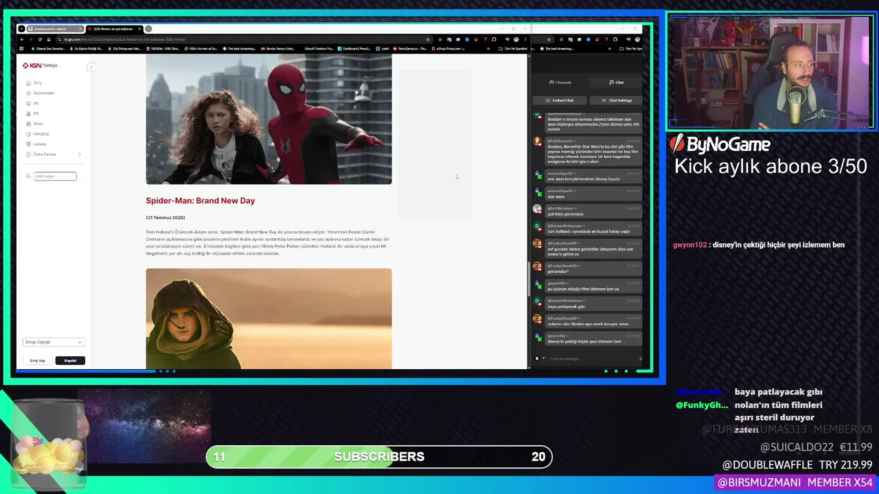Click the Type a message chat input
Image resolution: width=879 pixels, height=494 pixels.
click(591, 358)
